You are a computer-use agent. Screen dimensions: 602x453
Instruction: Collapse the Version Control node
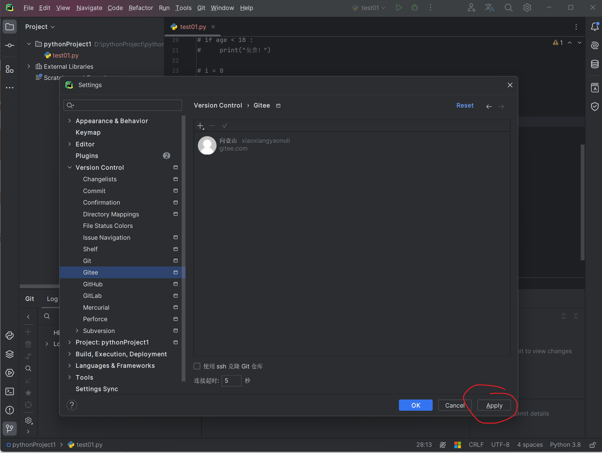click(70, 167)
